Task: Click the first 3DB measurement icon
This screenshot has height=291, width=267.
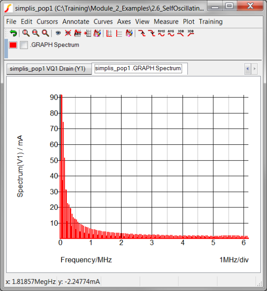Action: pyautogui.click(x=181, y=33)
